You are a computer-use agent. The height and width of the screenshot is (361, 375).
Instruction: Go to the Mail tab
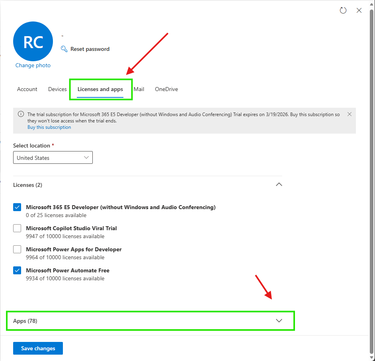[x=139, y=89]
